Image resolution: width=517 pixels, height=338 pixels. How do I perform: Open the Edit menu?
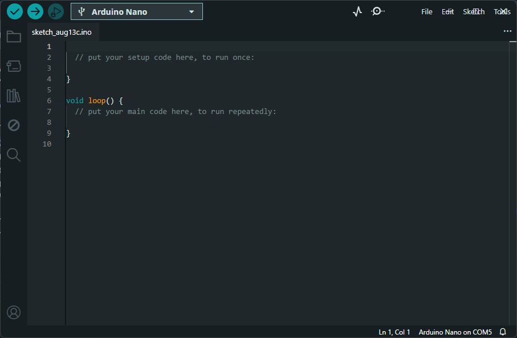click(448, 12)
